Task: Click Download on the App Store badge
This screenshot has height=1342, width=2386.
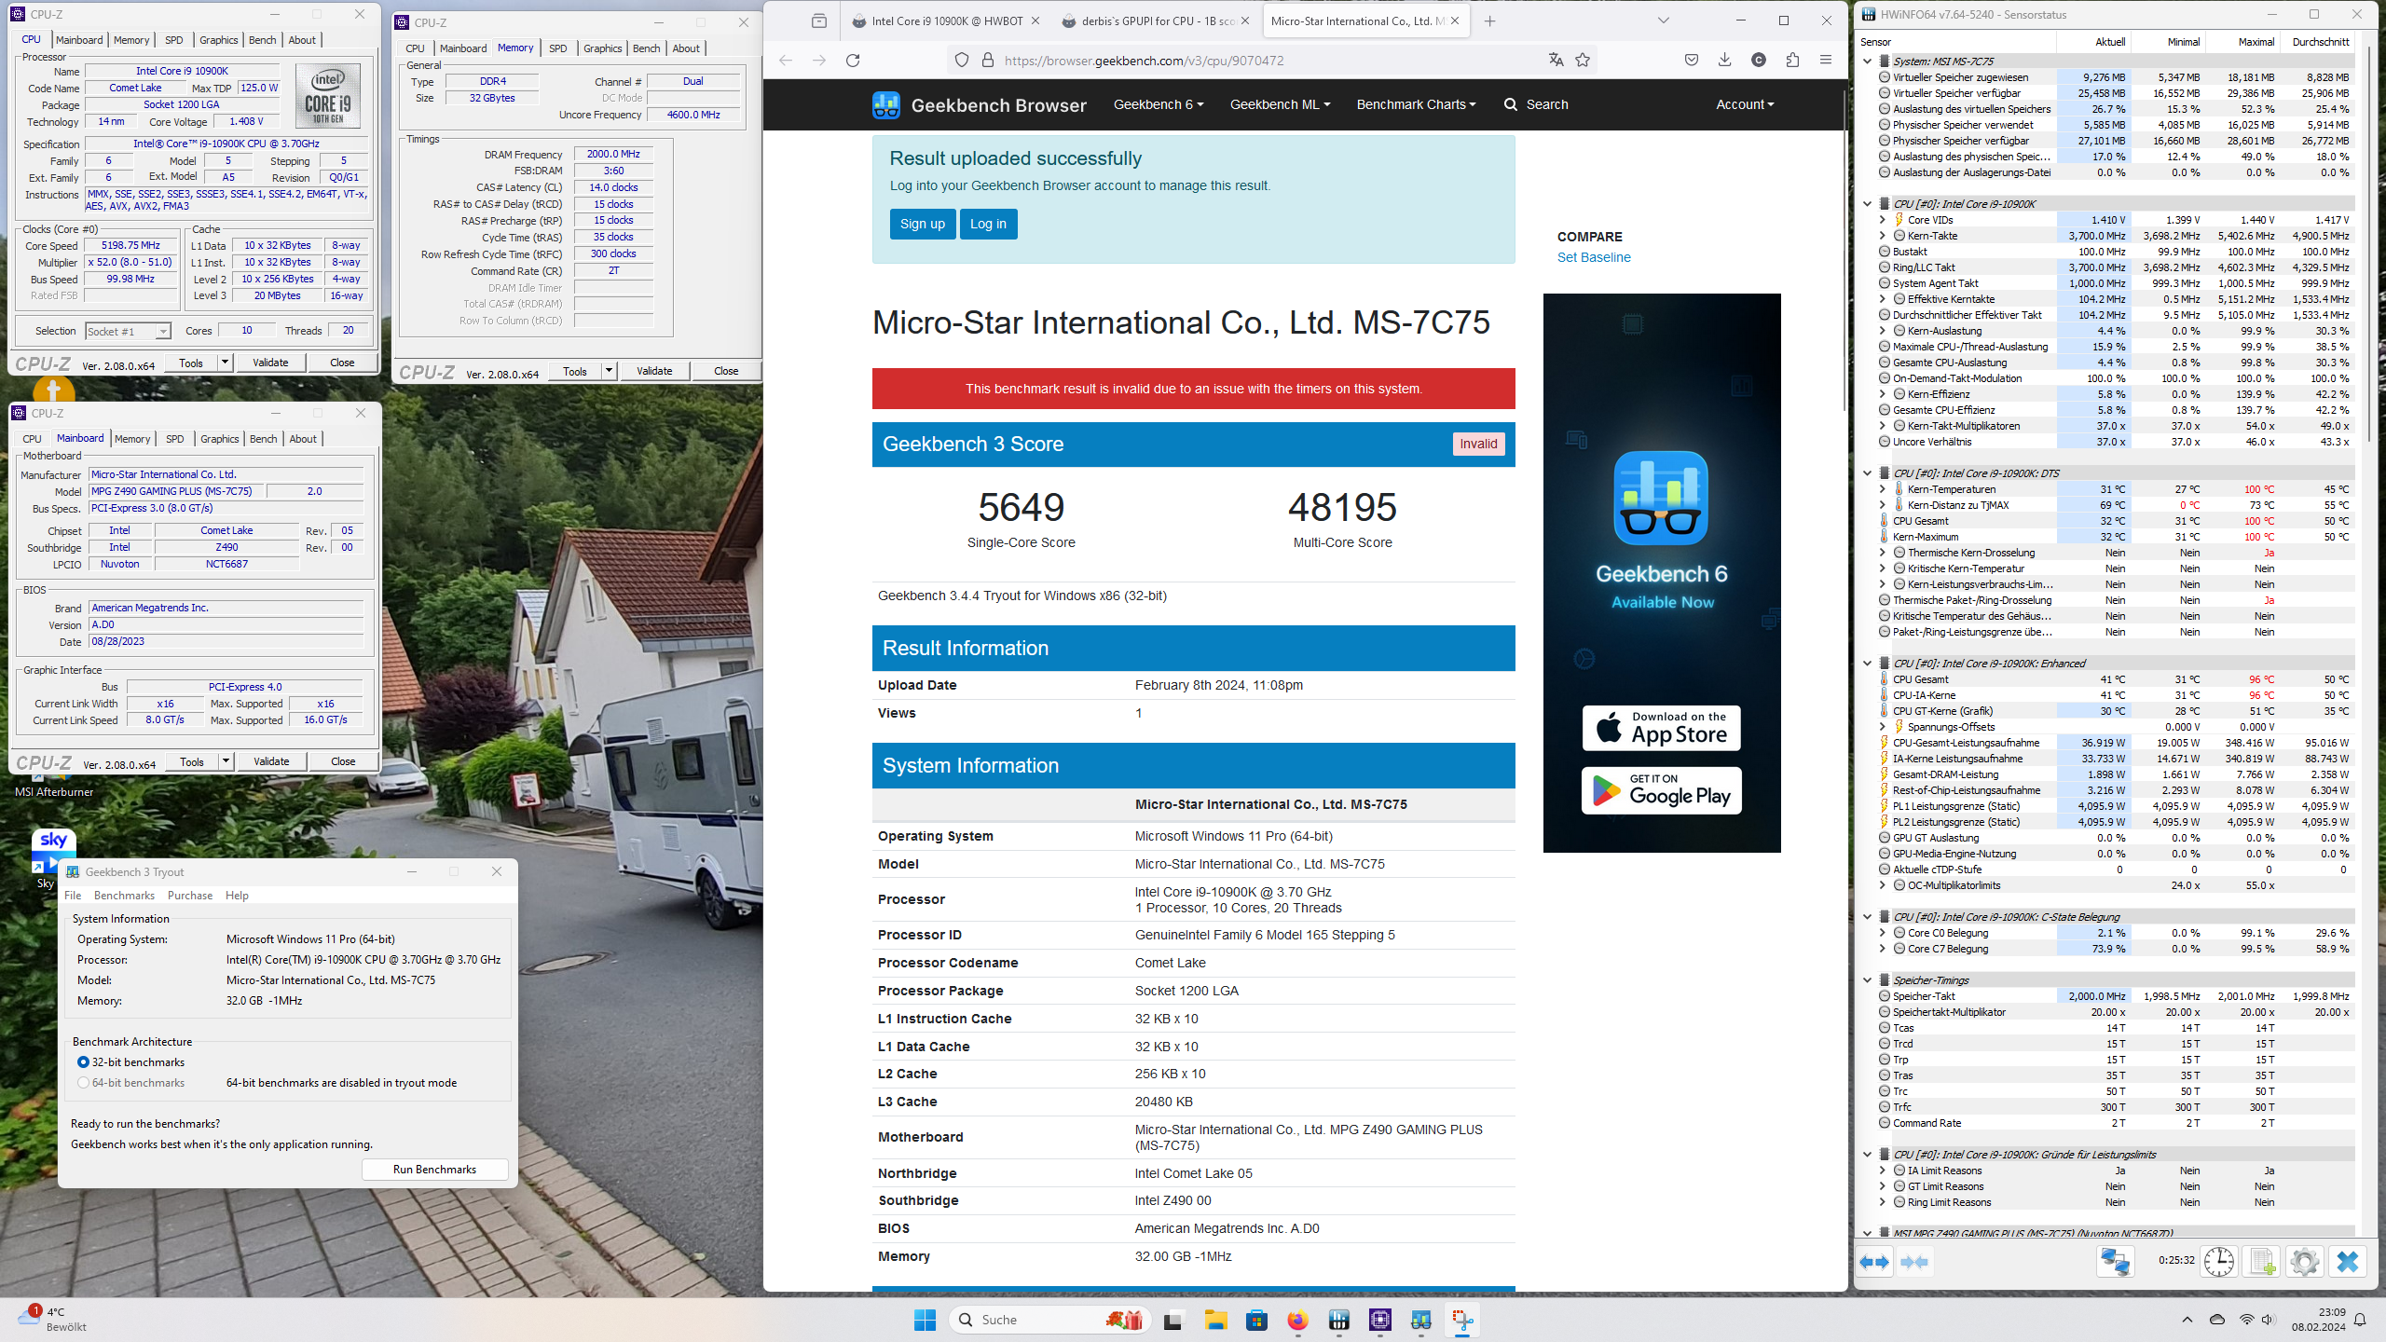Action: coord(1661,728)
